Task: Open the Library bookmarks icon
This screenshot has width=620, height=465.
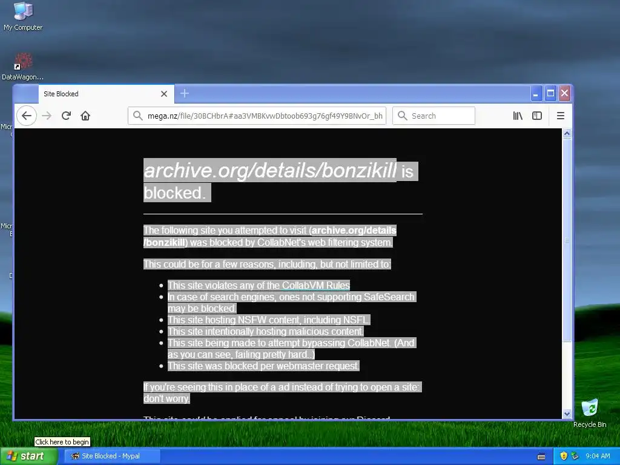Action: [518, 116]
